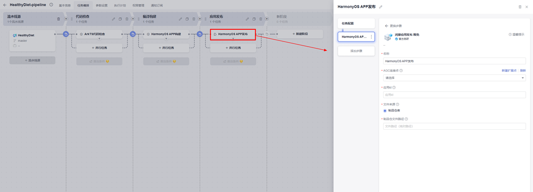Image resolution: width=533 pixels, height=192 pixels.
Task: Open the 参数设置 tab
Action: (102, 6)
